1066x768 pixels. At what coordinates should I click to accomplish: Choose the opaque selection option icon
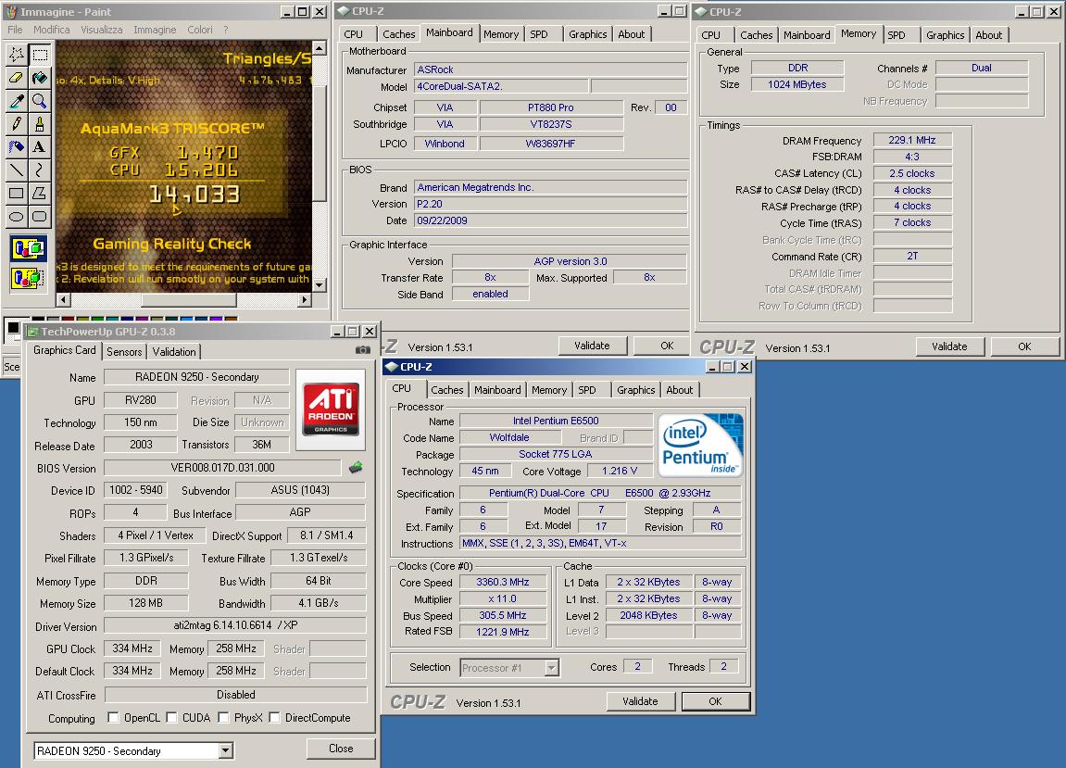click(x=29, y=249)
